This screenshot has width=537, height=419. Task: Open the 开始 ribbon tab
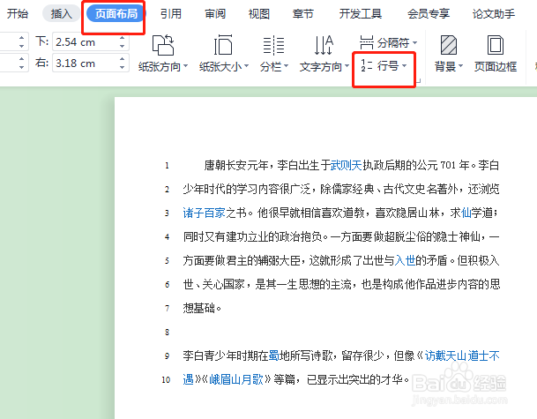click(x=18, y=14)
